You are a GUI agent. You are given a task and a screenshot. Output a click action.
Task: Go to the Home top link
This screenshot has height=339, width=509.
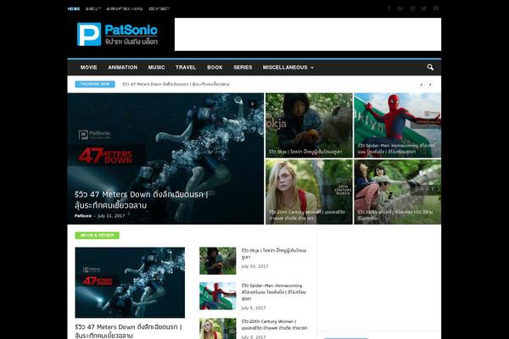[x=74, y=8]
